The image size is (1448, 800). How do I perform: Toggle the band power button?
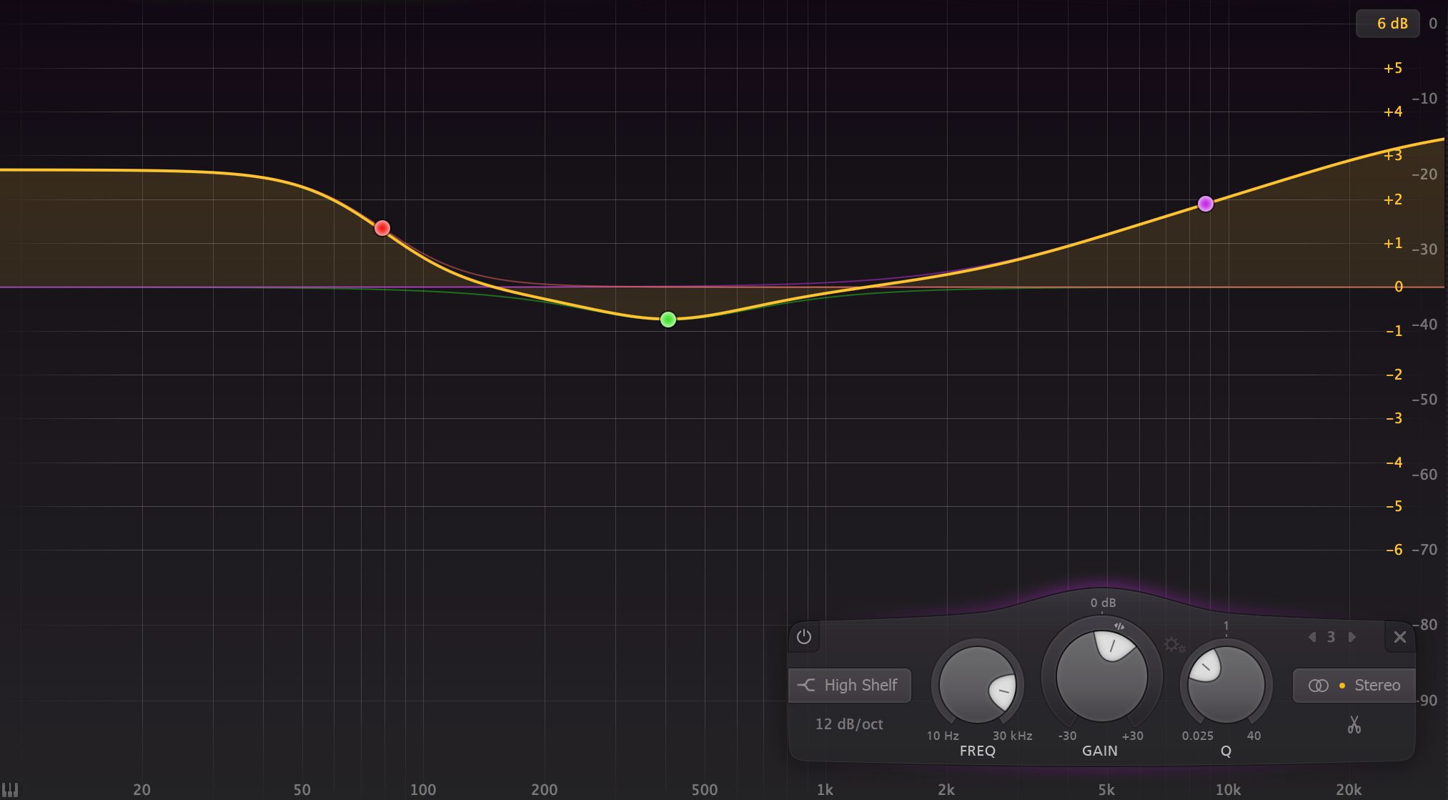coord(804,636)
